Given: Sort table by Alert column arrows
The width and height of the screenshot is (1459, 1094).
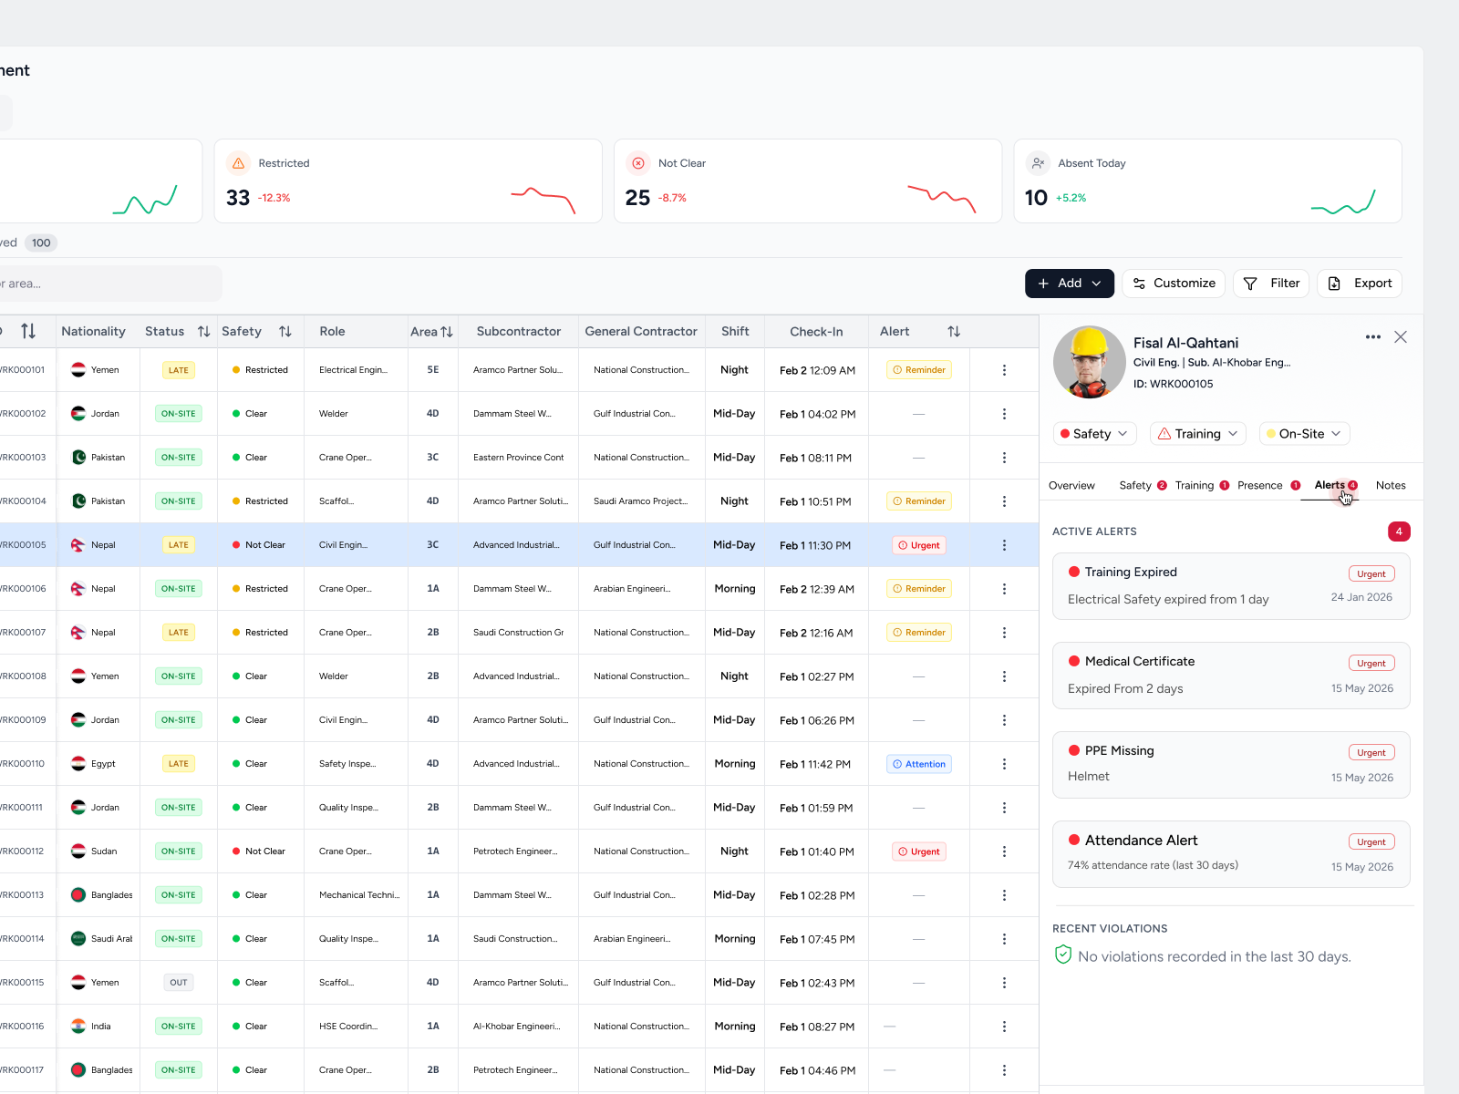Looking at the screenshot, I should [x=954, y=332].
